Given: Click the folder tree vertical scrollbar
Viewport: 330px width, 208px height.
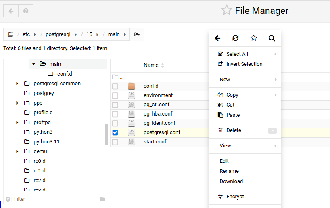Looking at the screenshot, I should click(106, 134).
